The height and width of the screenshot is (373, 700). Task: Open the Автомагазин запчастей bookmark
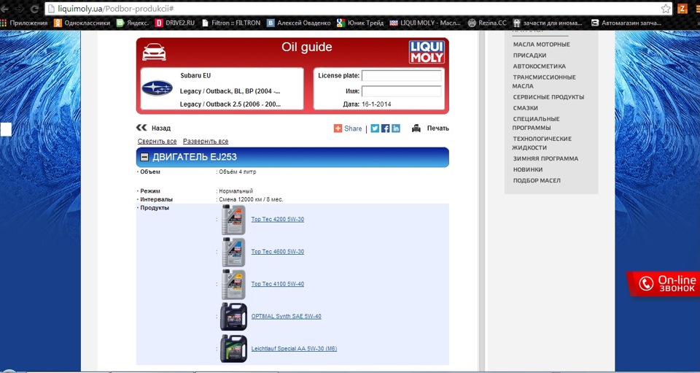(x=626, y=23)
